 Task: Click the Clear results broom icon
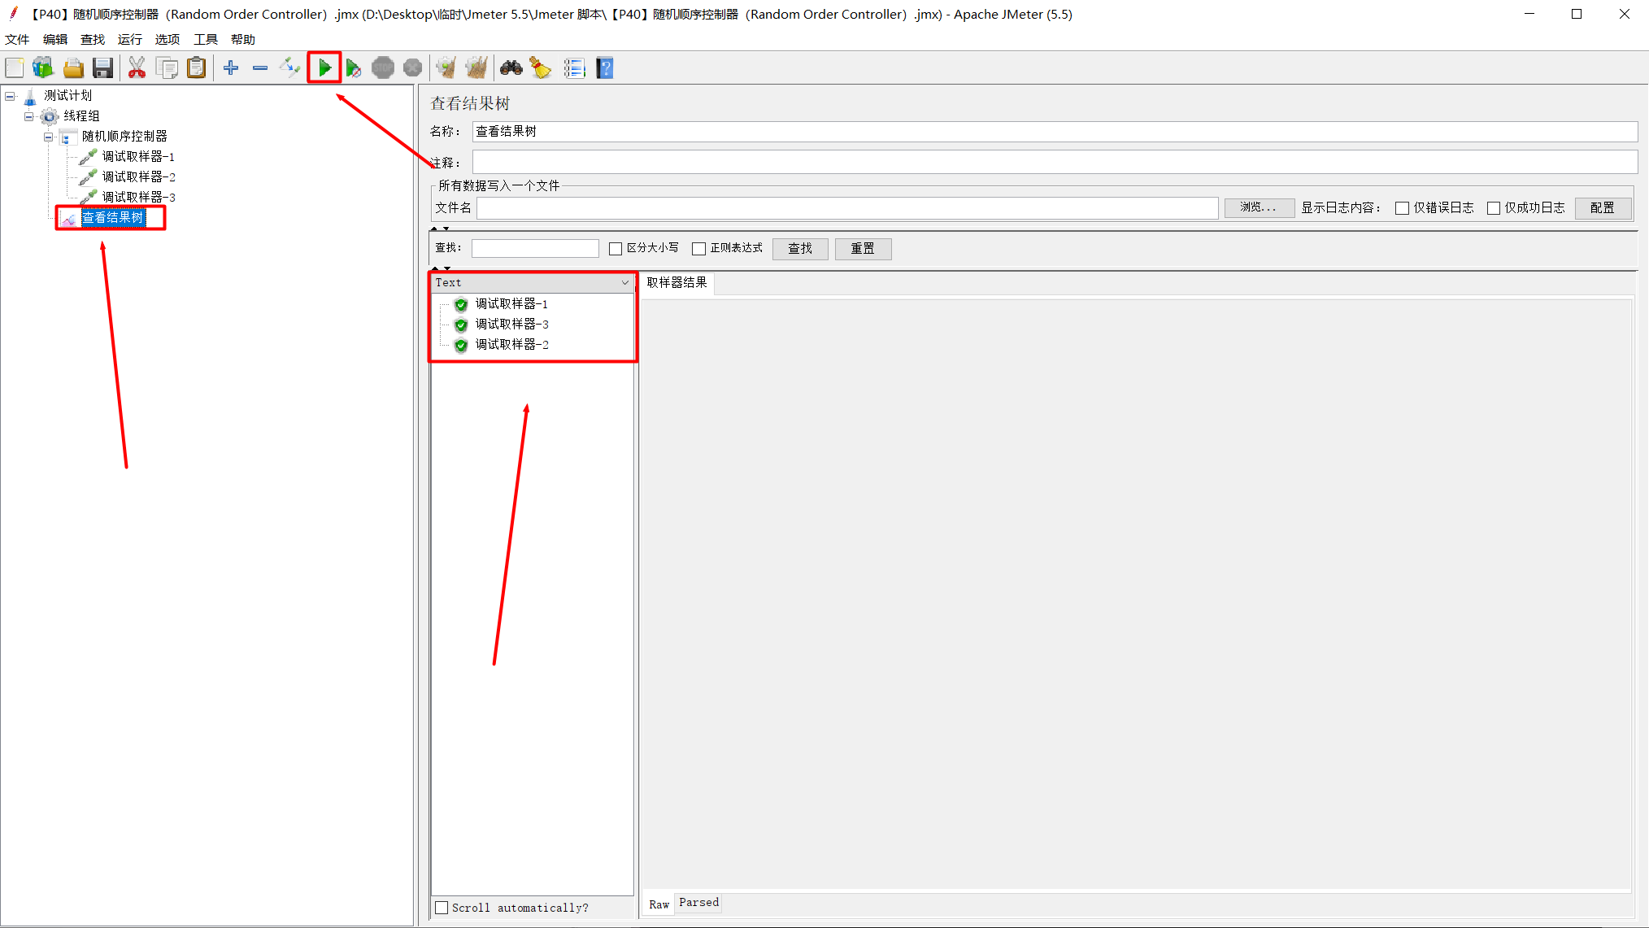pos(446,68)
